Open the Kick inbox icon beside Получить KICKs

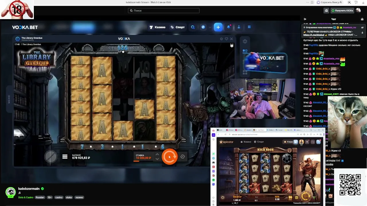[326, 11]
